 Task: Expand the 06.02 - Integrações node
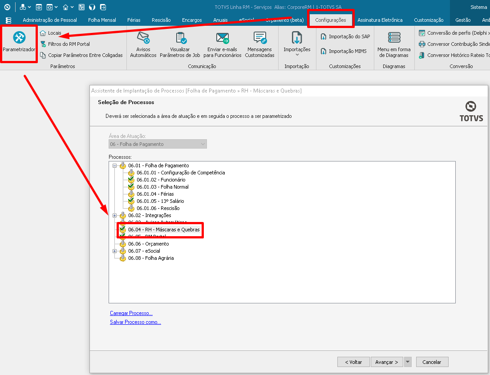[x=115, y=215]
